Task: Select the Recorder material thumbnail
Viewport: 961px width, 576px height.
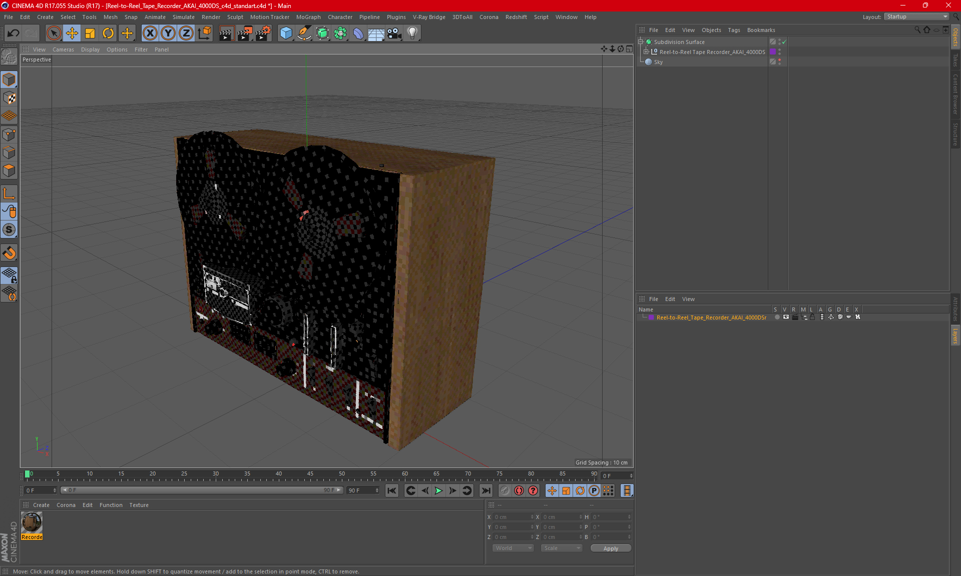Action: (32, 522)
